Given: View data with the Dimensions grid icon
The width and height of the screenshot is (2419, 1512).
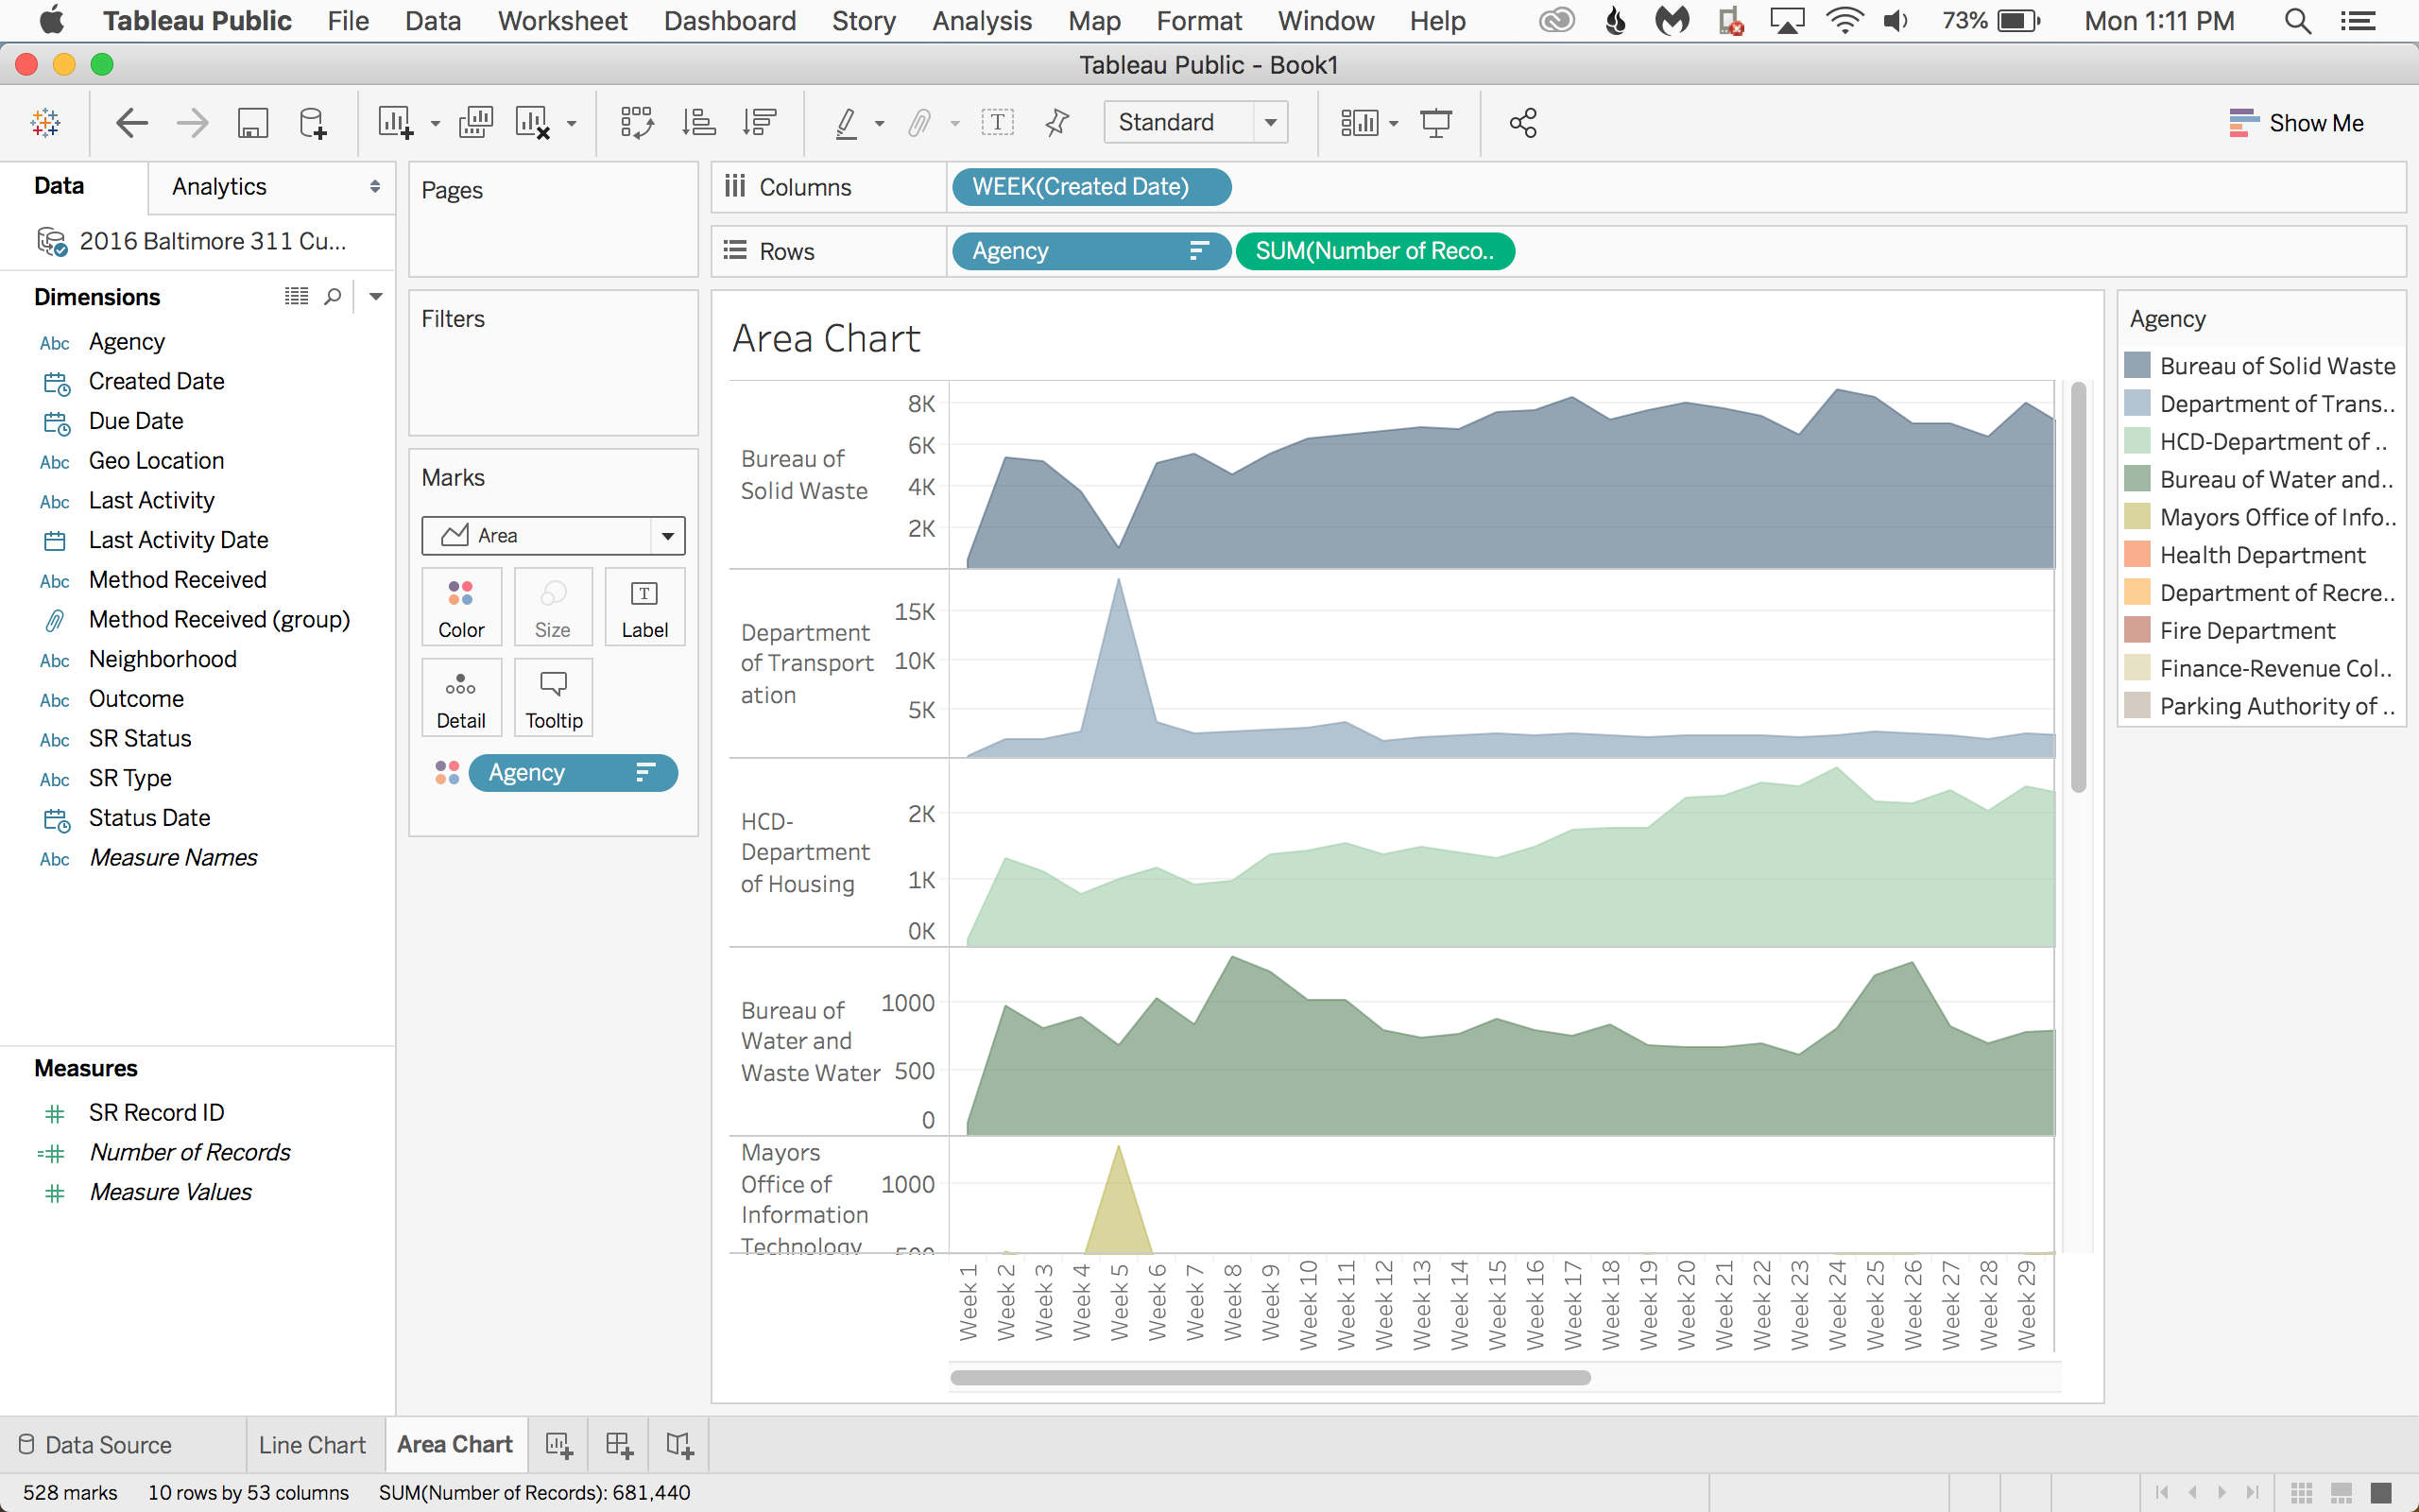Looking at the screenshot, I should [296, 296].
